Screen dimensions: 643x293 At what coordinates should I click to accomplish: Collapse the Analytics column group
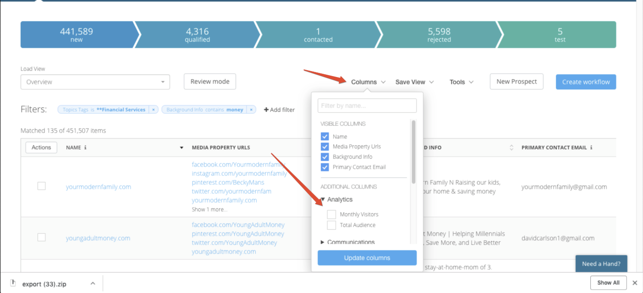(x=323, y=199)
